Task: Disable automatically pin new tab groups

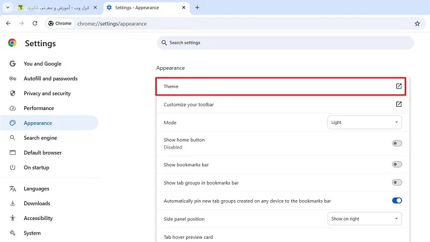Action: (397, 201)
